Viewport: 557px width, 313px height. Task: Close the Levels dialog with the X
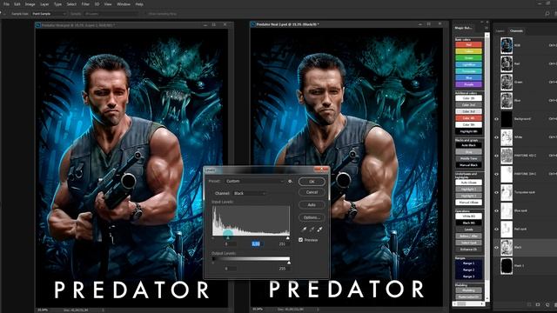[321, 170]
